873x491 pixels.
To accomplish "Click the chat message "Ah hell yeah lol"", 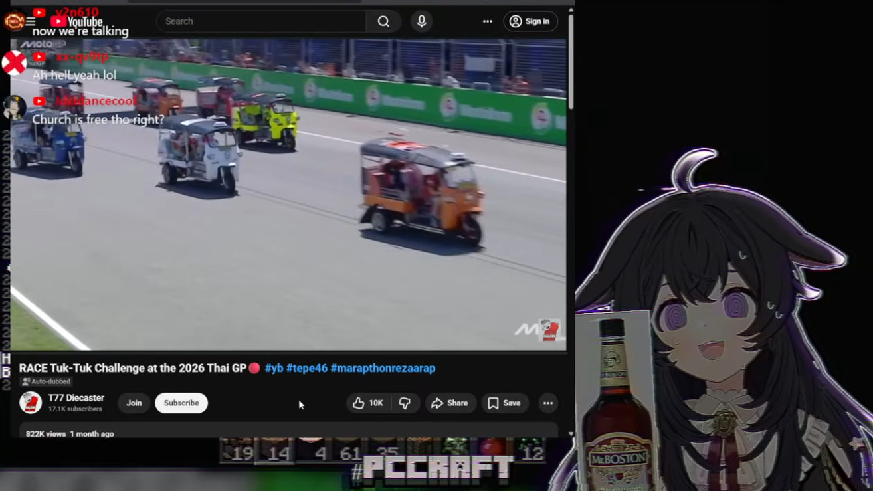I will (x=74, y=75).
